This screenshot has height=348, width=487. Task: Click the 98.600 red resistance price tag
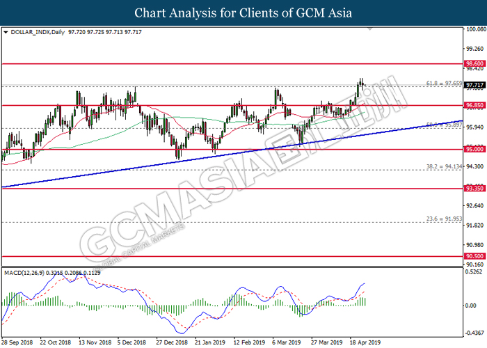pyautogui.click(x=474, y=63)
